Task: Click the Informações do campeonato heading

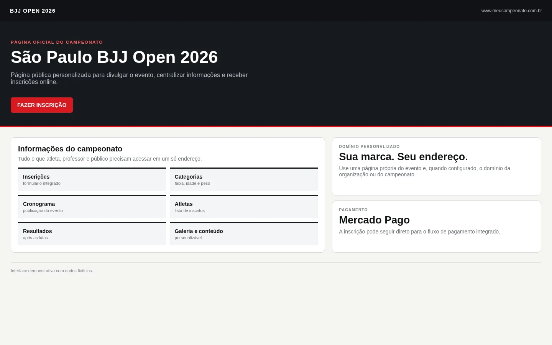Action: 70,149
